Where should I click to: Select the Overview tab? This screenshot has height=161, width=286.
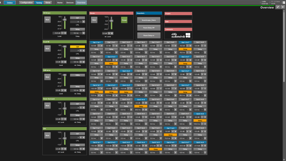tap(81, 3)
